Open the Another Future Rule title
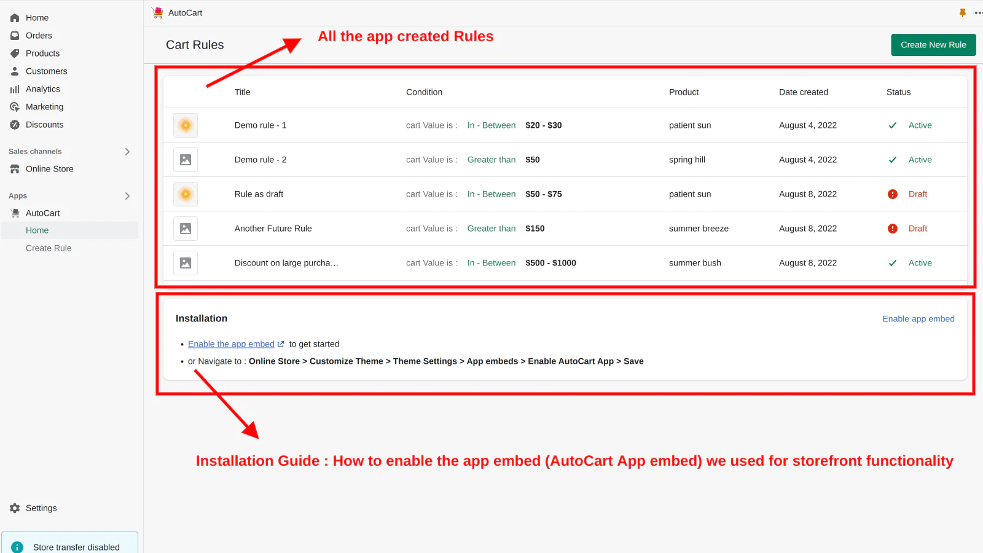 [x=273, y=229]
